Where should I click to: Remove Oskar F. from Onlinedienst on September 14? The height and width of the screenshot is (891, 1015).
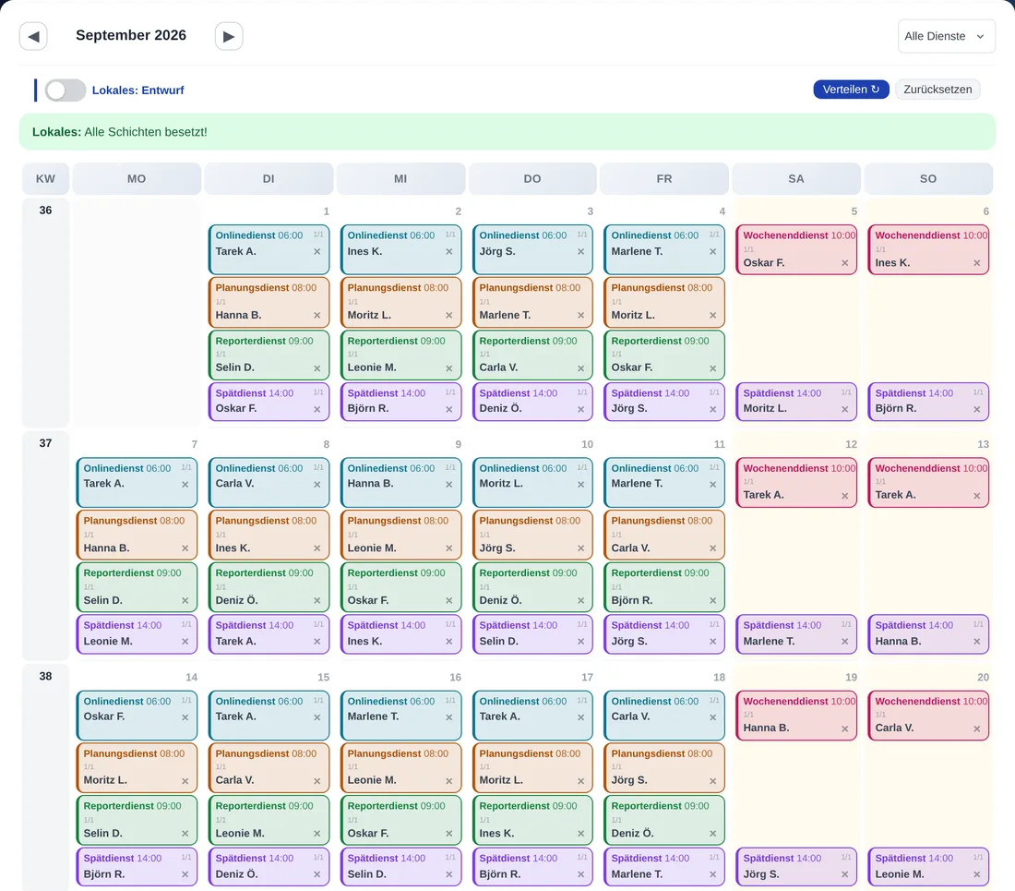coord(185,716)
